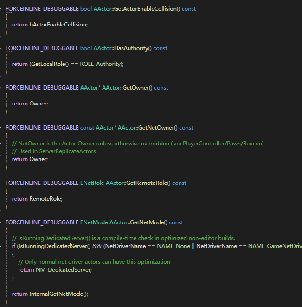The image size is (302, 307).
Task: Click the 'compile-time check' comment line
Action: coord(123,238)
